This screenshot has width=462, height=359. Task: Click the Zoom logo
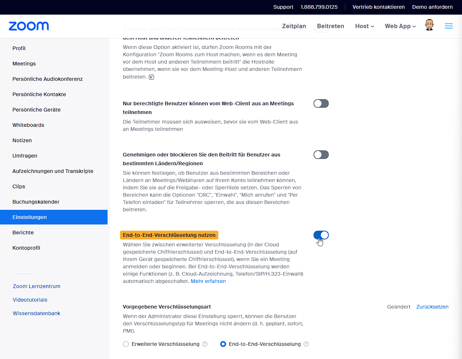(x=29, y=26)
